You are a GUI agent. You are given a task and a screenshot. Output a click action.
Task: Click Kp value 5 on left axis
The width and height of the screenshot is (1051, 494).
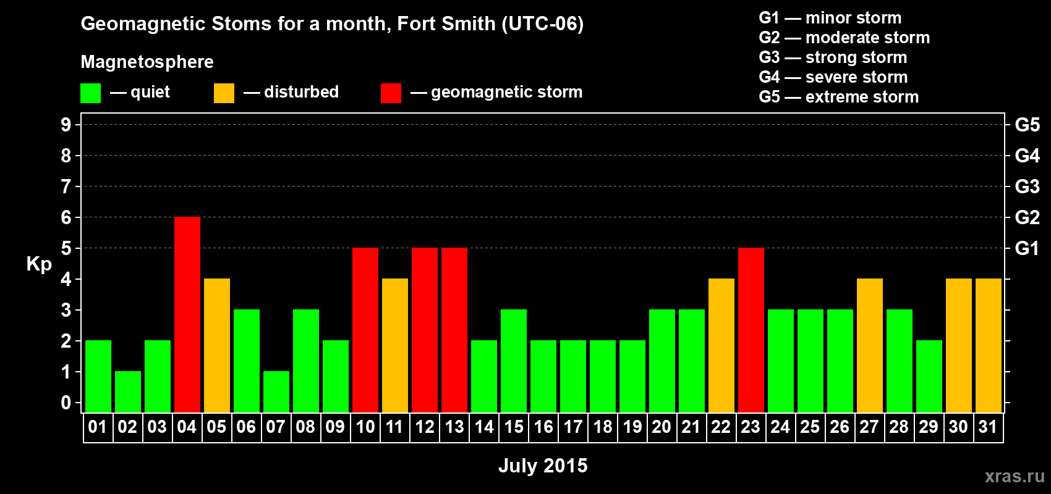click(x=66, y=248)
